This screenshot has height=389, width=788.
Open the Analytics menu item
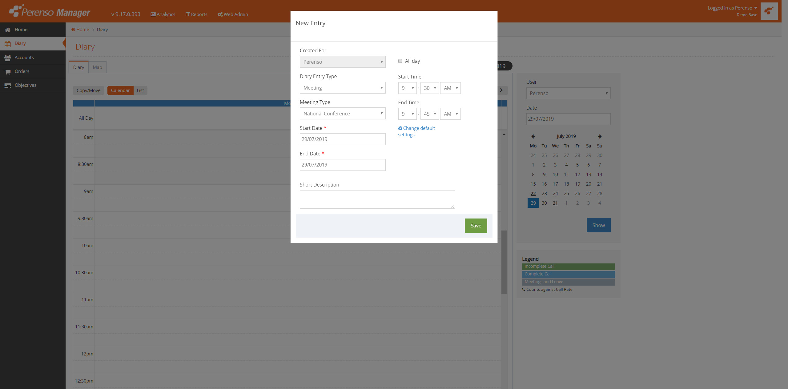coord(163,14)
